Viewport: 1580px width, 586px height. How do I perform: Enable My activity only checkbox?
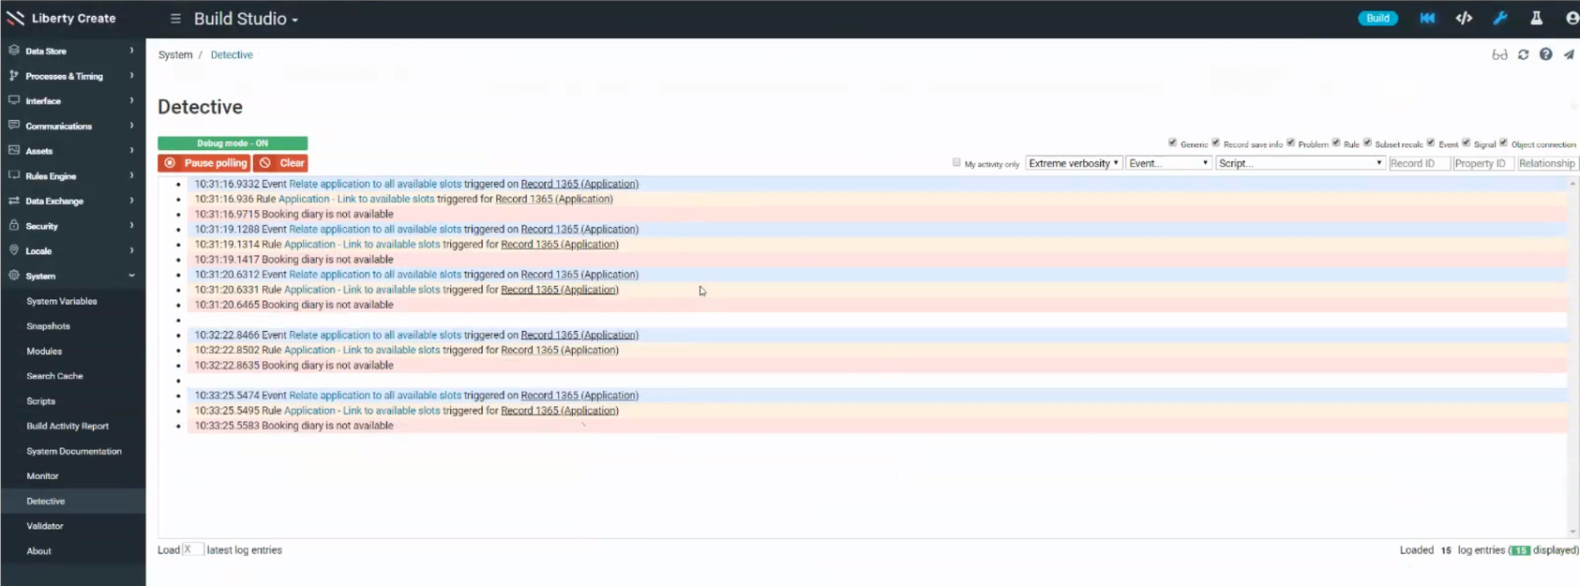(x=956, y=162)
